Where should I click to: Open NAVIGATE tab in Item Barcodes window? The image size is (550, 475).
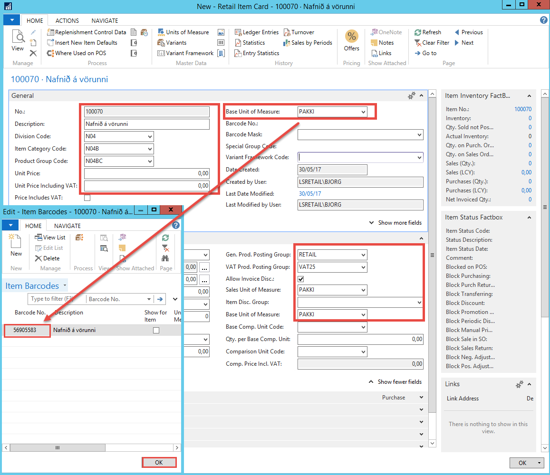click(x=68, y=226)
